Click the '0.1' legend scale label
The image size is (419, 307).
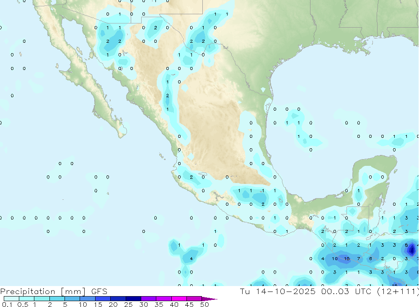click(7, 304)
